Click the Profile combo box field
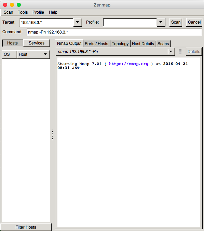 coord(130,22)
